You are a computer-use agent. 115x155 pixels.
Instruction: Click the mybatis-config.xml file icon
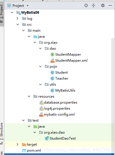41,114
